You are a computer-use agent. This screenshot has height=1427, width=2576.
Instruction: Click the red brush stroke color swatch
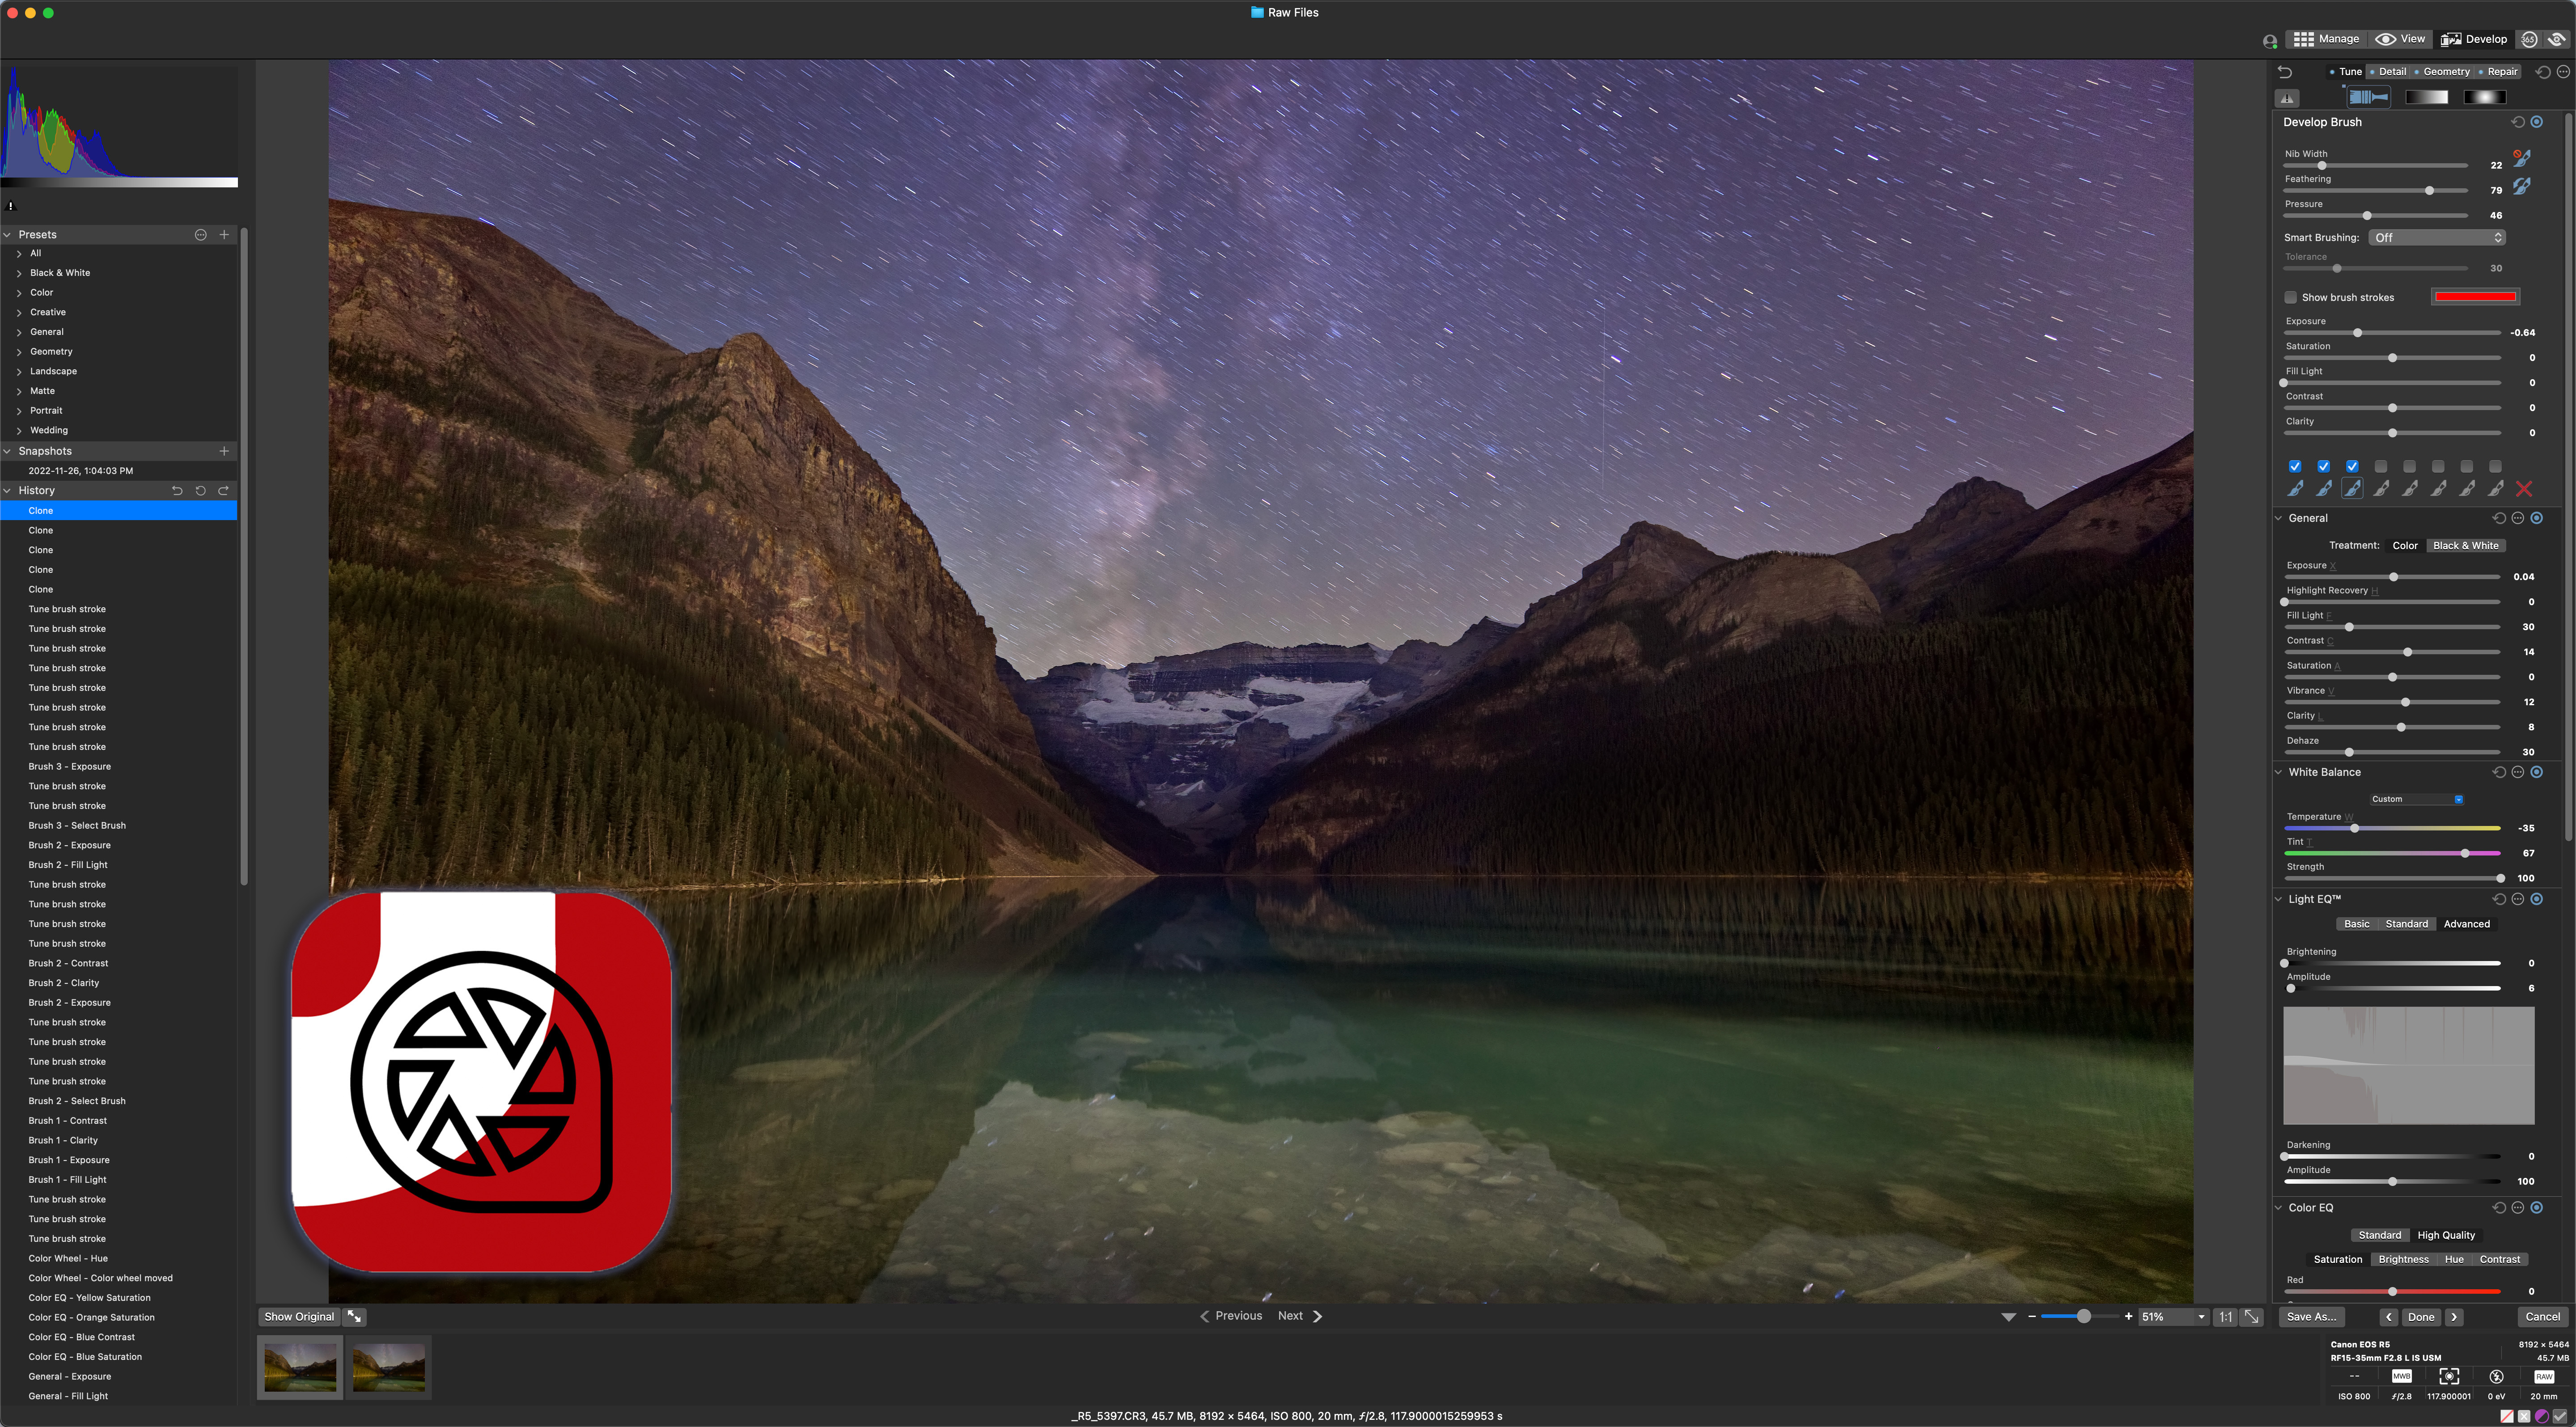[2475, 297]
